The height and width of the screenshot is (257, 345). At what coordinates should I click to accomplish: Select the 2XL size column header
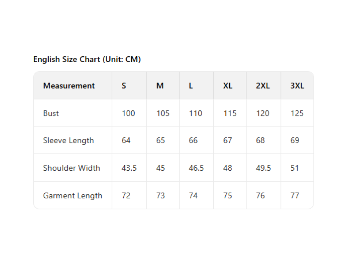point(263,86)
